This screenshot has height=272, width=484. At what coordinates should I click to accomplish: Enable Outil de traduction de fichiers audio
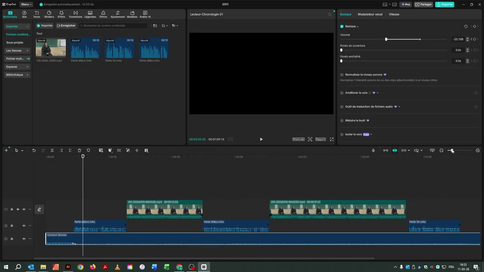342,107
